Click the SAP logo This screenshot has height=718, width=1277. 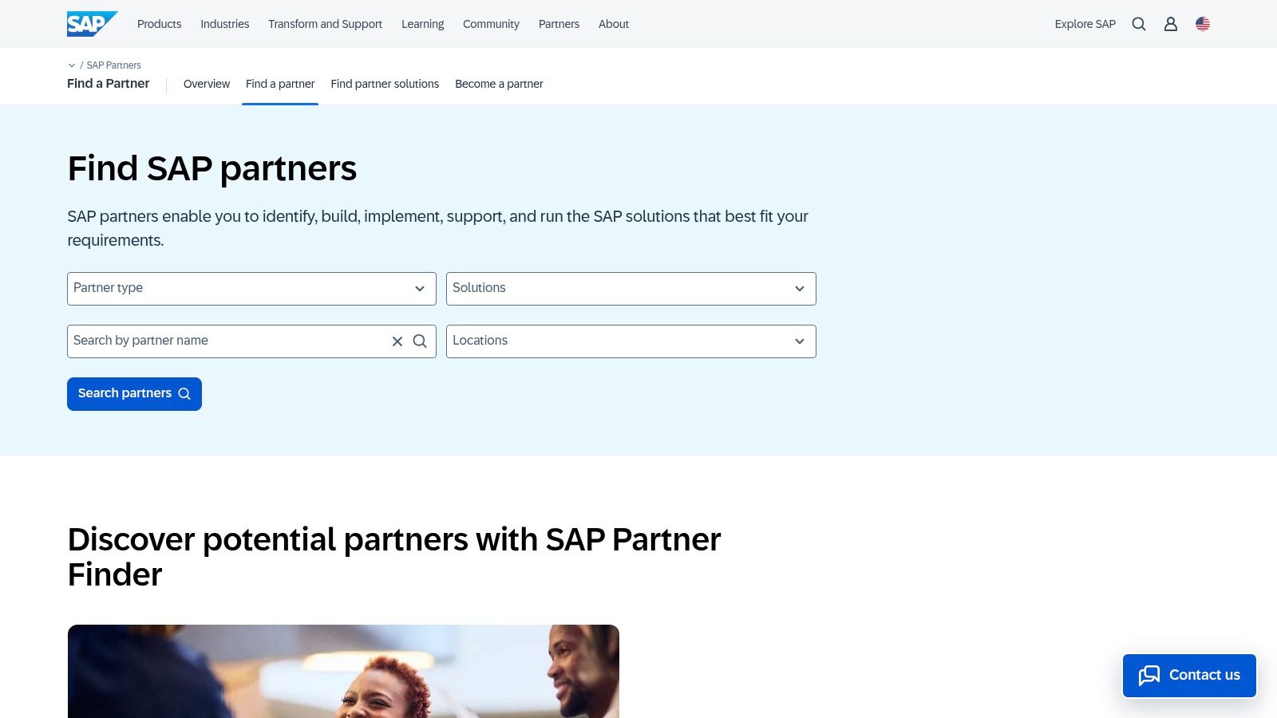pyautogui.click(x=90, y=24)
